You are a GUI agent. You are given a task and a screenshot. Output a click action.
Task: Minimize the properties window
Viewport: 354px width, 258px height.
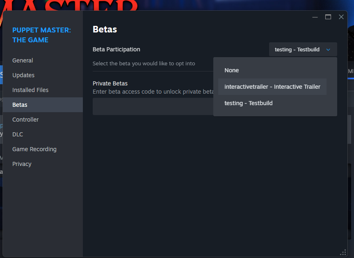click(315, 17)
